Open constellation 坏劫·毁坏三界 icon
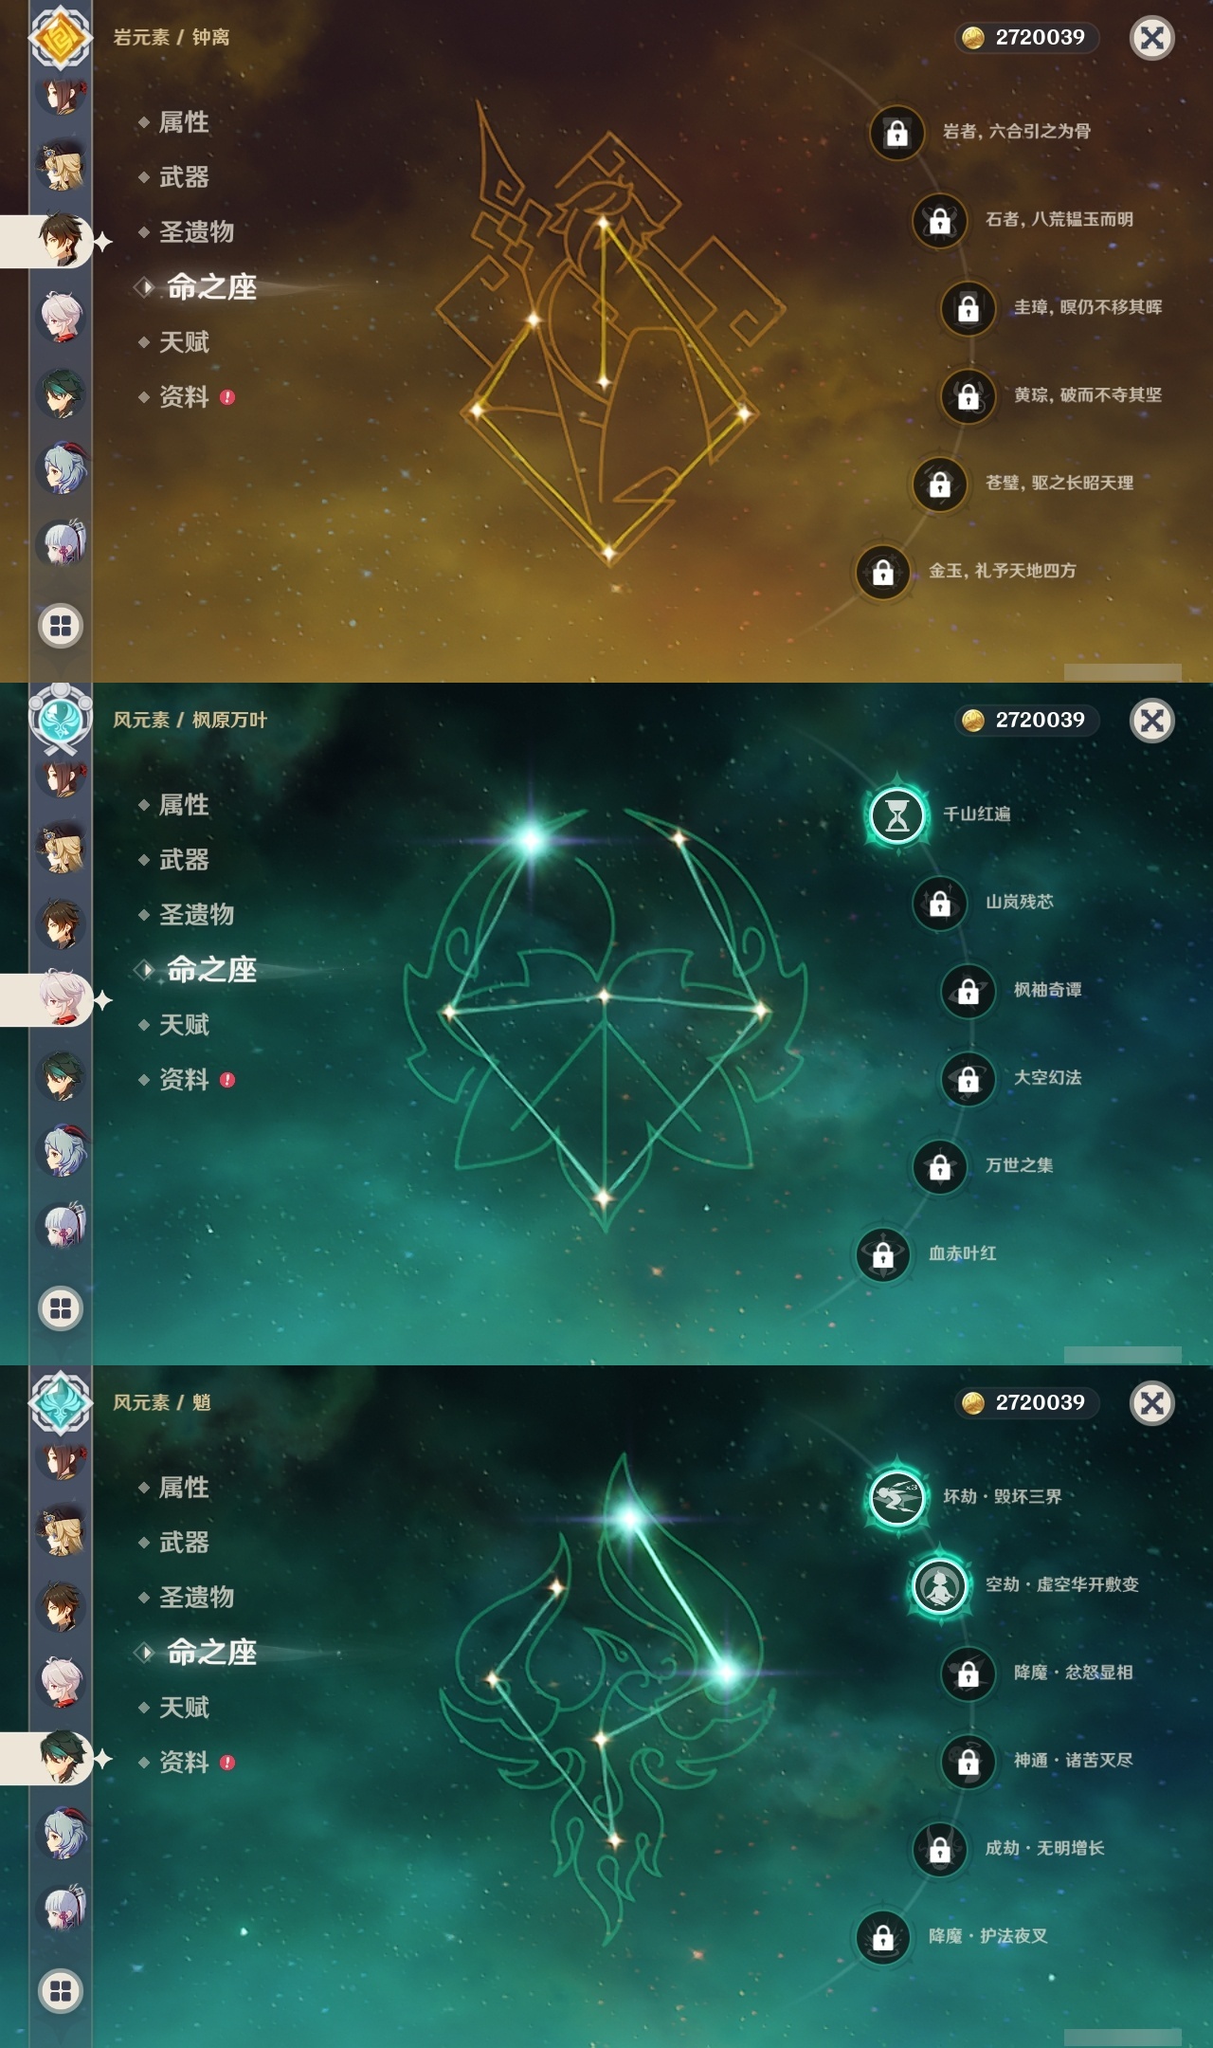Screen dimensions: 1213x2048 tap(896, 1498)
